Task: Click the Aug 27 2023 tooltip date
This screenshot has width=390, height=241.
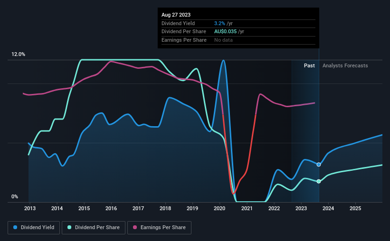Action: click(x=176, y=15)
